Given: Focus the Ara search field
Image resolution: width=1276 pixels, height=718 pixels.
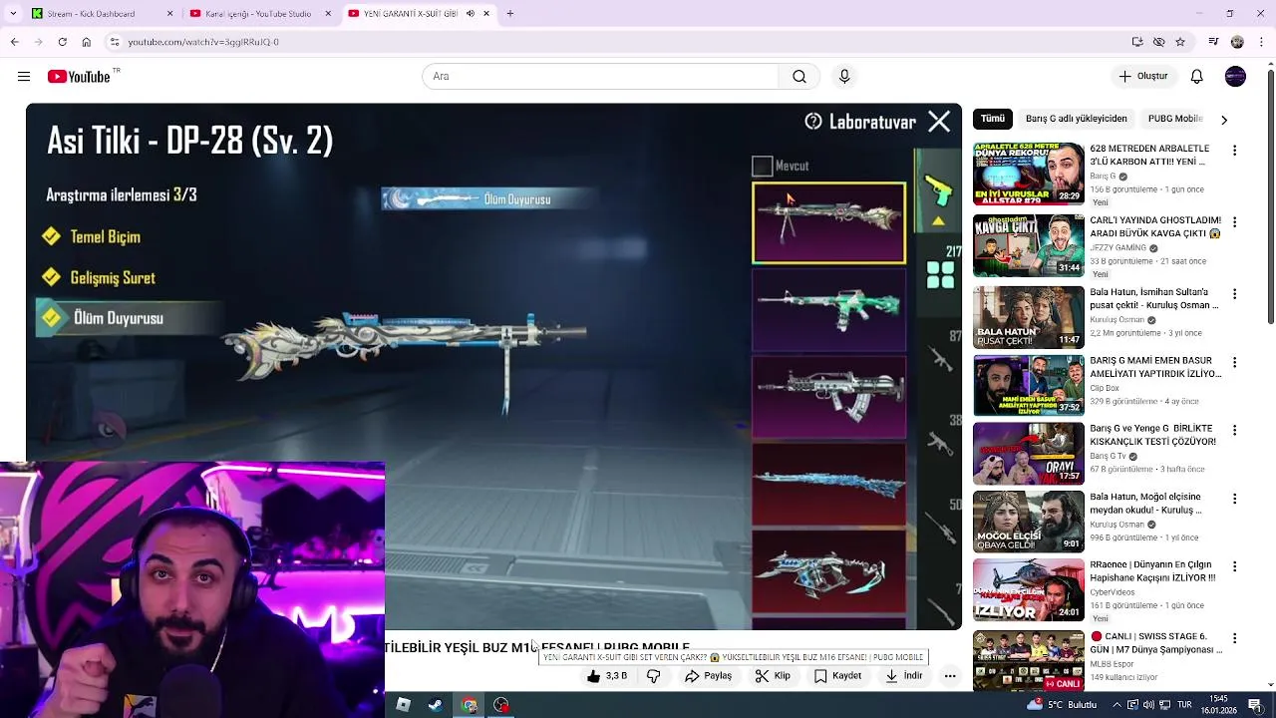Looking at the screenshot, I should click(x=600, y=77).
